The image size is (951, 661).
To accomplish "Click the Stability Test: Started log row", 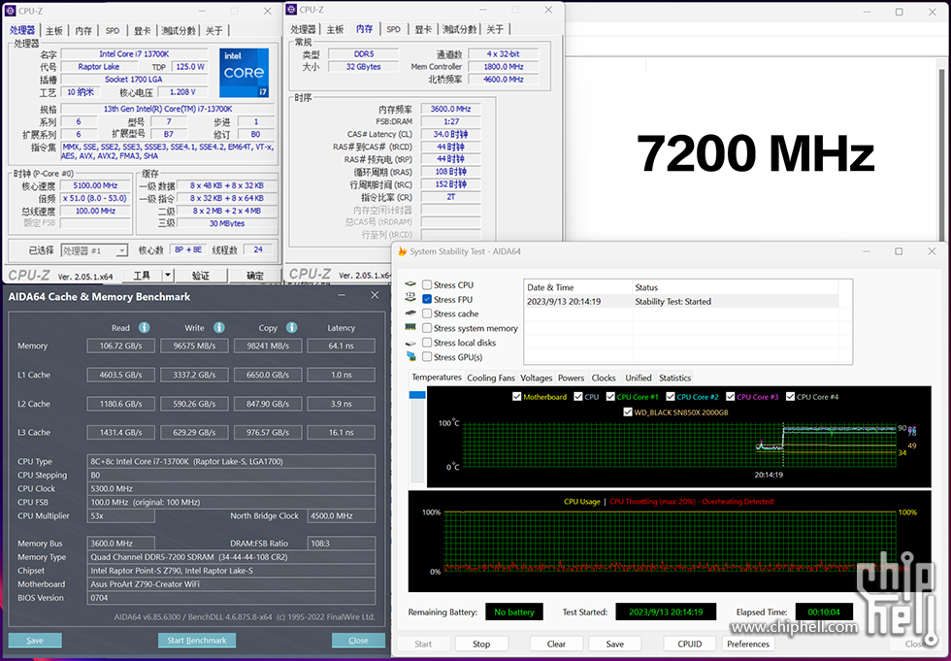I will pyautogui.click(x=681, y=302).
